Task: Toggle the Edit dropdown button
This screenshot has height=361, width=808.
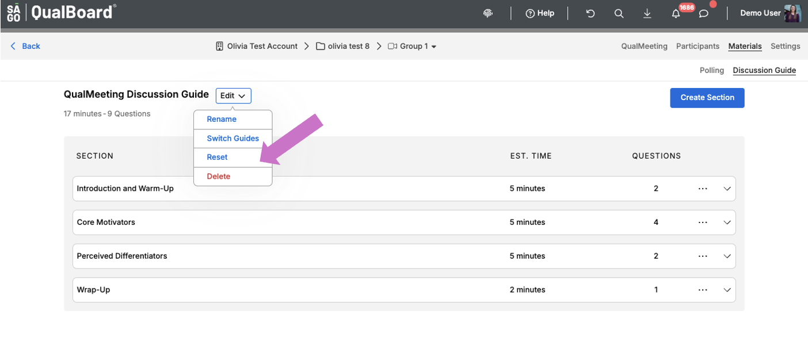Action: (x=233, y=95)
